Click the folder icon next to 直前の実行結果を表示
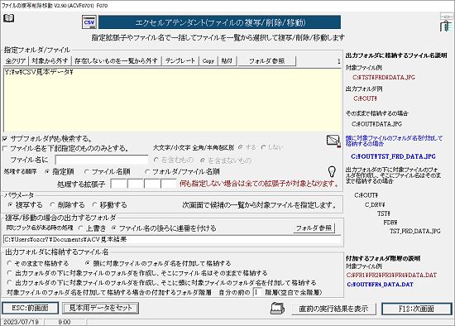The height and width of the screenshot is (326, 455). point(277,309)
